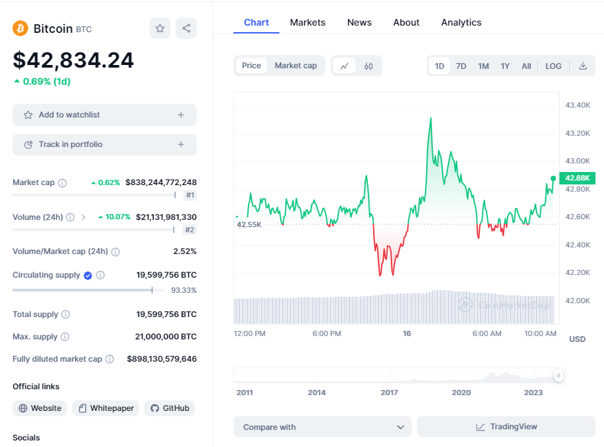Viewport: 604px width, 447px height.
Task: Open the Website official link
Action: 39,408
